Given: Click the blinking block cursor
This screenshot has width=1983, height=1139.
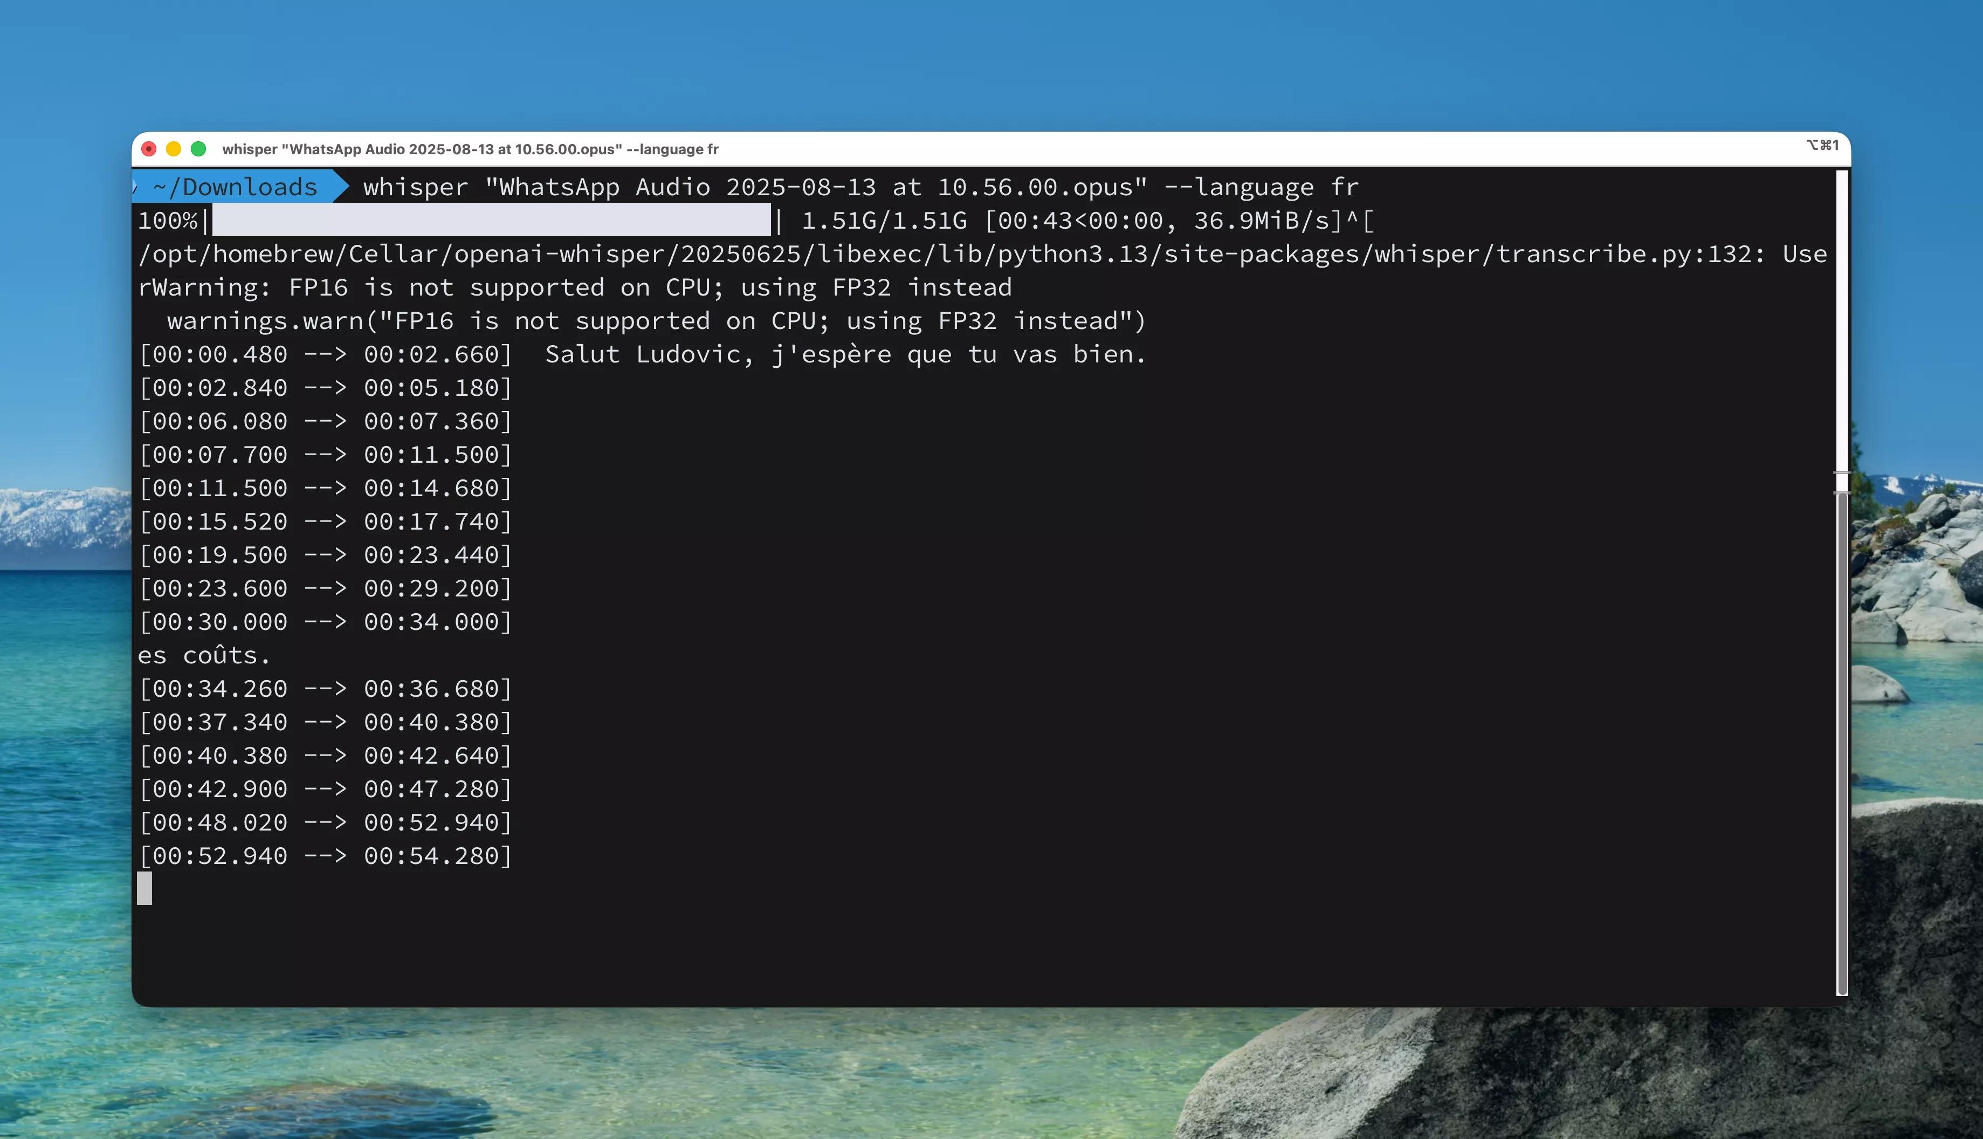Looking at the screenshot, I should (x=144, y=889).
